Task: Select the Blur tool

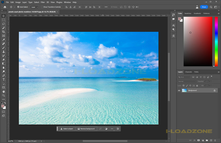Action: [4, 68]
